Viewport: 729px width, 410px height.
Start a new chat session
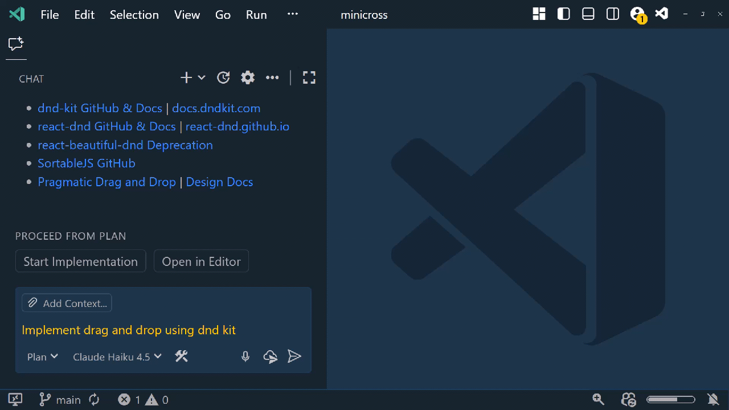tap(186, 77)
